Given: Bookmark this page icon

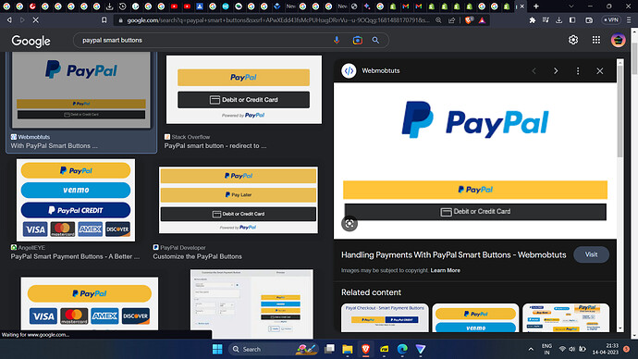Looking at the screenshot, I should pos(104,20).
